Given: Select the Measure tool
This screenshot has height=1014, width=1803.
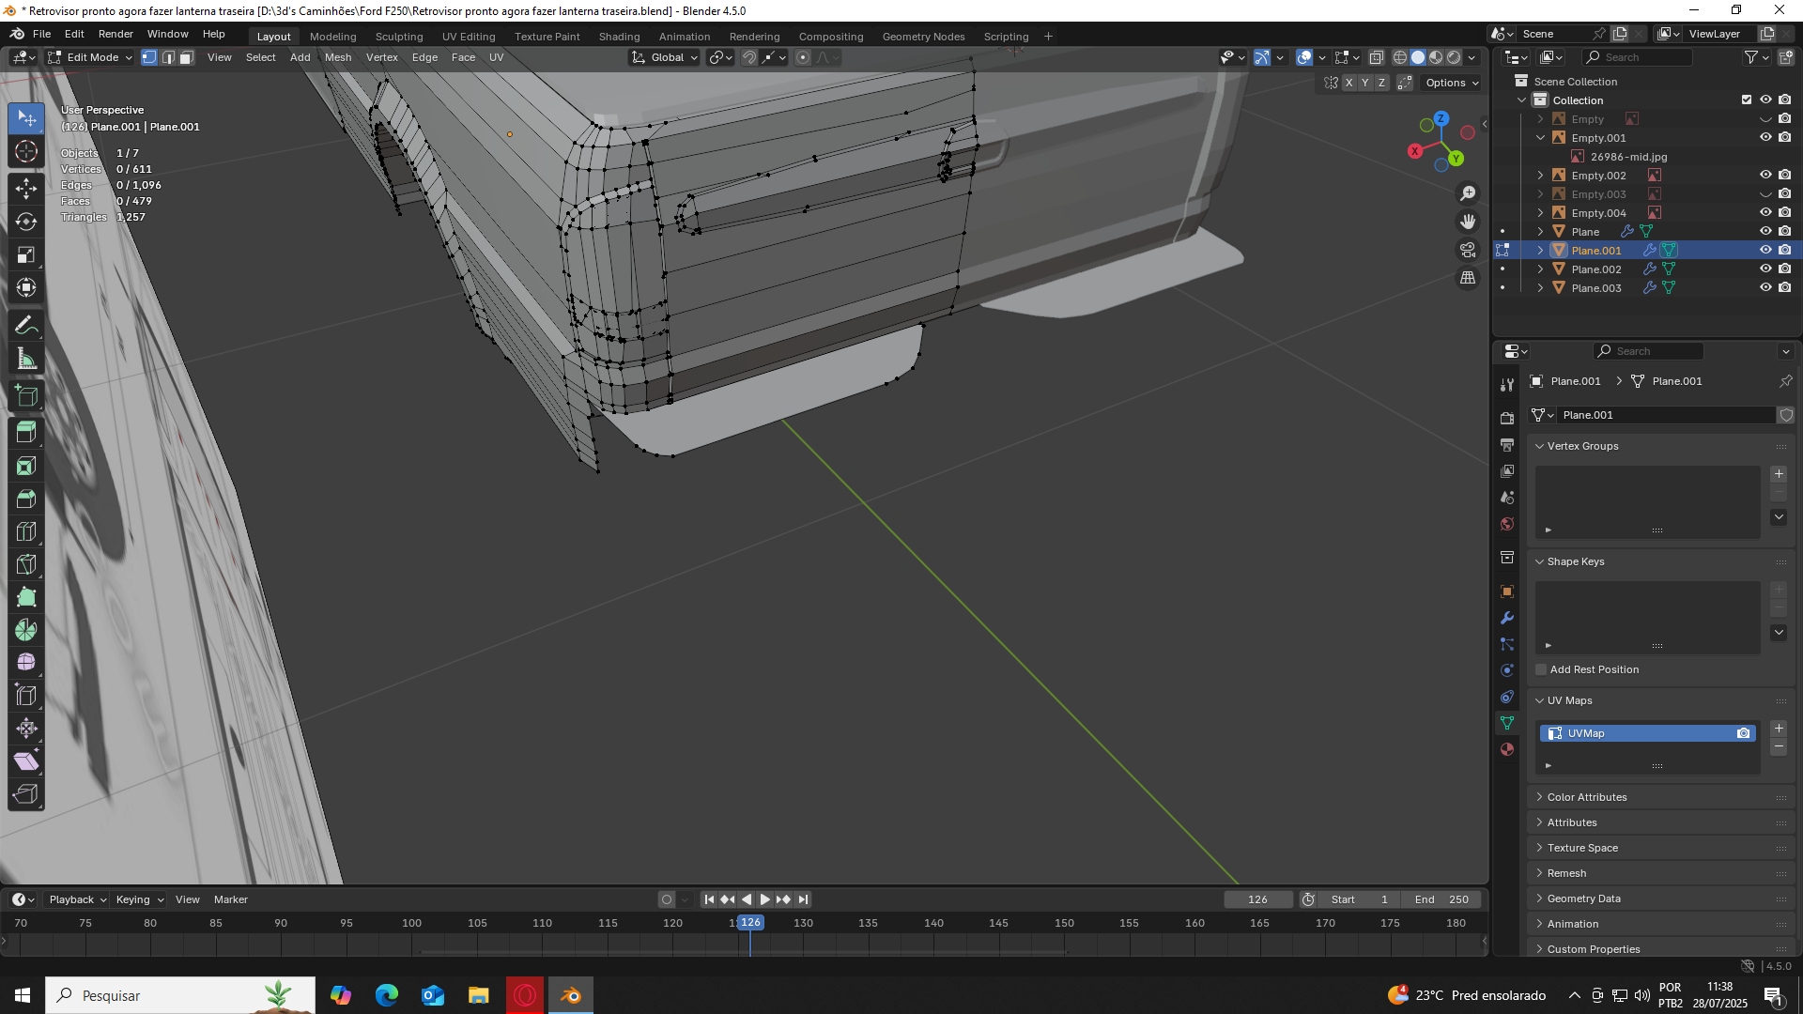Looking at the screenshot, I should pyautogui.click(x=26, y=359).
